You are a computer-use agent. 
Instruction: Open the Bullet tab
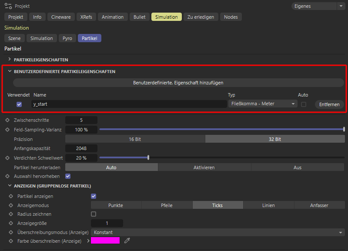coord(139,17)
